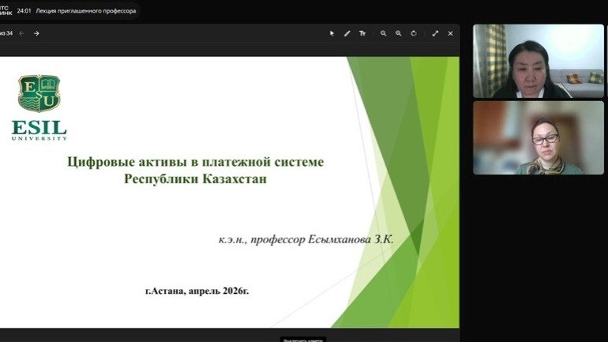Select the top participant video tile
The image size is (608, 342).
[x=527, y=61]
